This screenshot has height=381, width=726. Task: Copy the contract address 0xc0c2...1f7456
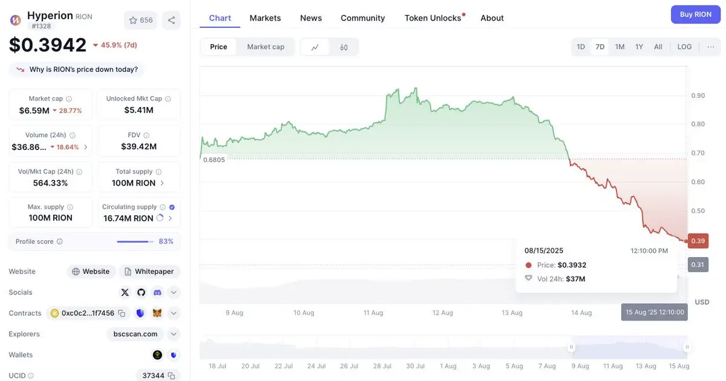pos(122,313)
